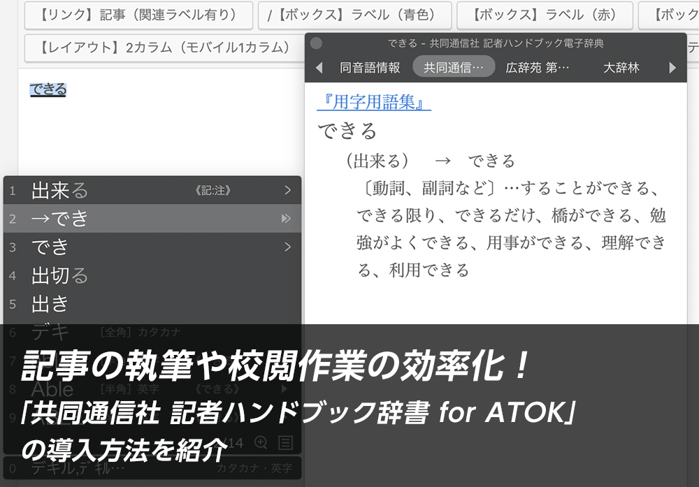This screenshot has height=487, width=699.
Task: Pick conversion candidate 4 出切る
Action: pyautogui.click(x=152, y=275)
